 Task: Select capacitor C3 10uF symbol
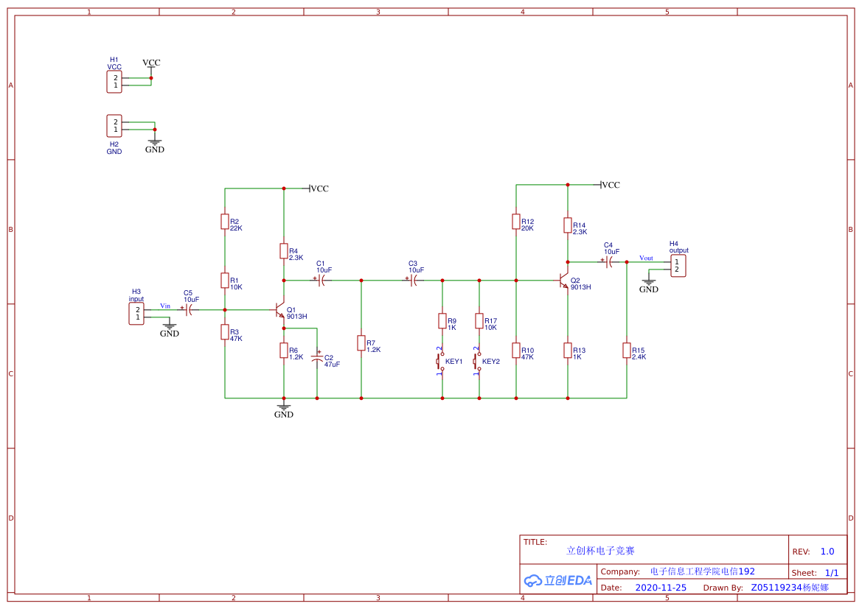click(414, 280)
